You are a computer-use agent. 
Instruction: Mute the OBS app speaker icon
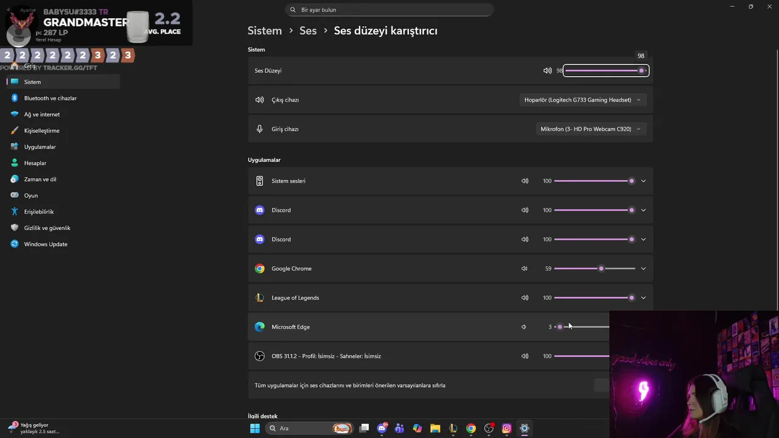[525, 356]
